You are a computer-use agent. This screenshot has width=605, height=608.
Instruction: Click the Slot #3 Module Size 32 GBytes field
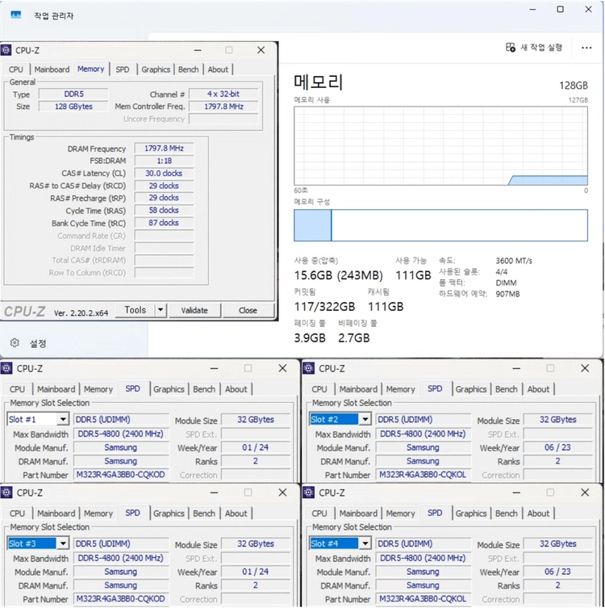[256, 543]
